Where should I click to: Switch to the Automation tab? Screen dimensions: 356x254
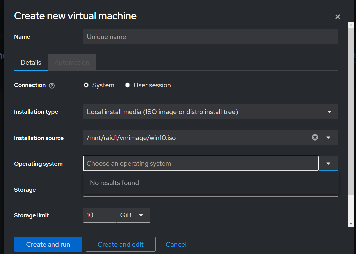tap(72, 62)
